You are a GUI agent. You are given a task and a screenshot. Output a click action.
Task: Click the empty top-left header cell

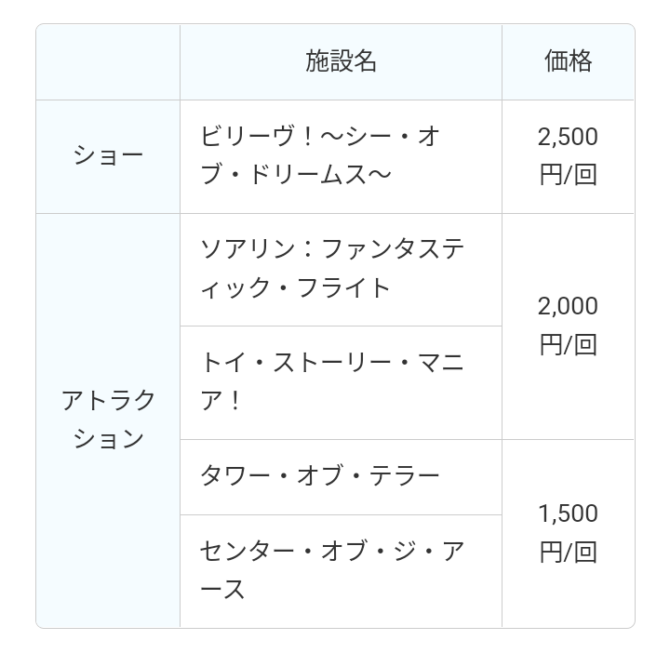click(108, 62)
